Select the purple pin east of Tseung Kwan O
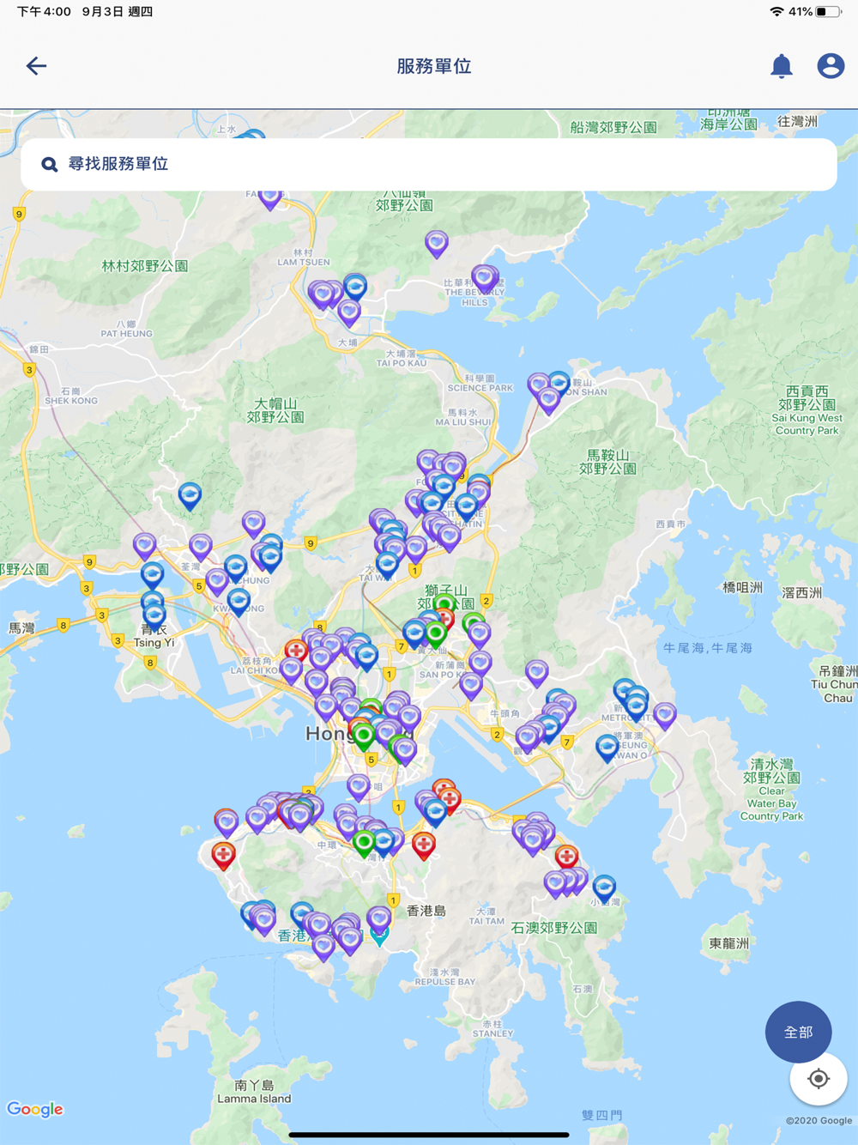 [x=665, y=714]
